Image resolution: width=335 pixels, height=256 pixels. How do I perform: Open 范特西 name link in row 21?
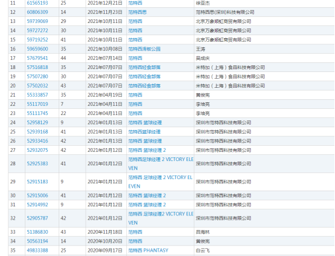coord(135,95)
